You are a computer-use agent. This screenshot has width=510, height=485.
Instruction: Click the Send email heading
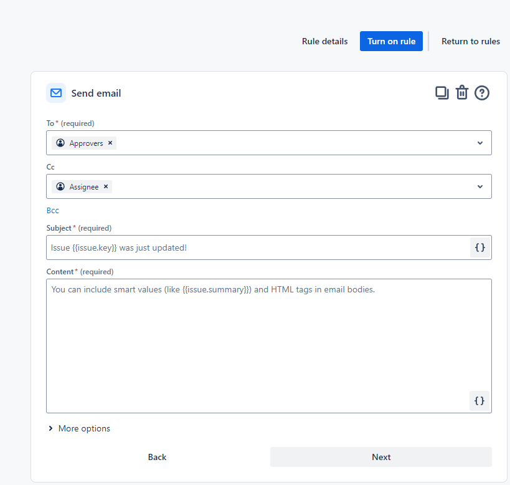click(x=96, y=93)
